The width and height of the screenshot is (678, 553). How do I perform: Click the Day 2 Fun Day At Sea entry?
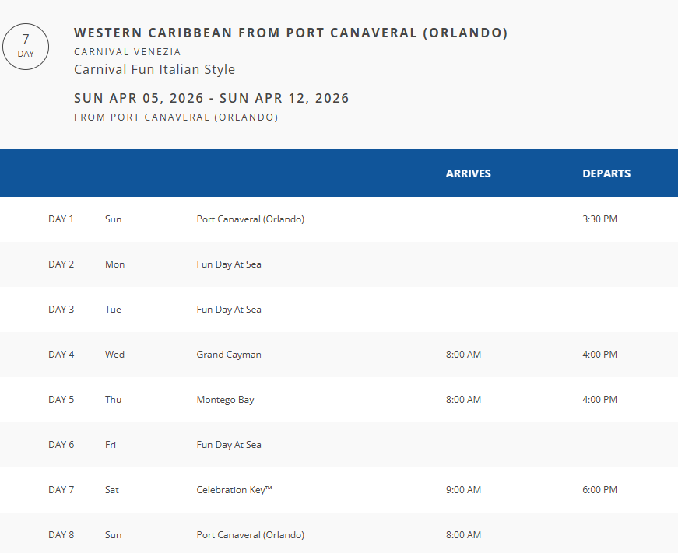click(229, 264)
